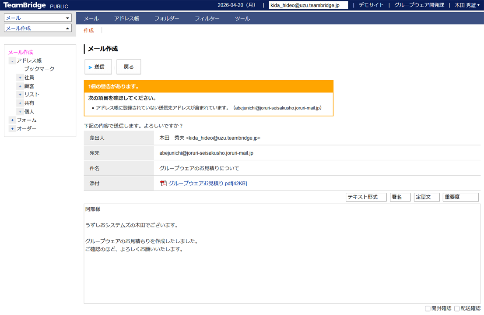Click the recipient address abejunichi@joruri-seisakusho.joruri-mail.jp
Viewport: 484px width, 315px height.
206,153
